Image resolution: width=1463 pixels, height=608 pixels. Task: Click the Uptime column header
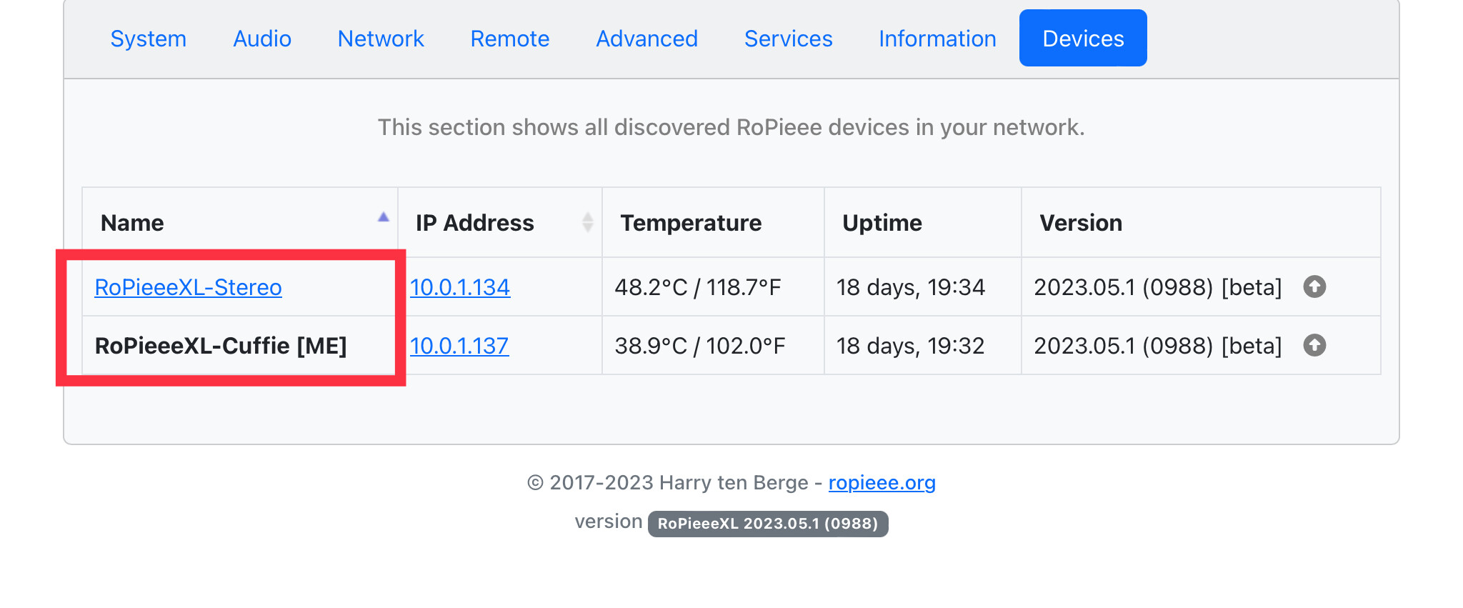tap(882, 223)
